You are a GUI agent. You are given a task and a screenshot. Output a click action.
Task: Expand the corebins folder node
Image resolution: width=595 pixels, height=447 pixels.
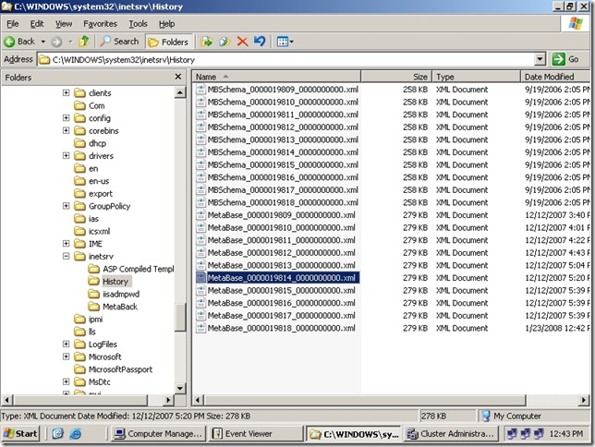[x=66, y=130]
